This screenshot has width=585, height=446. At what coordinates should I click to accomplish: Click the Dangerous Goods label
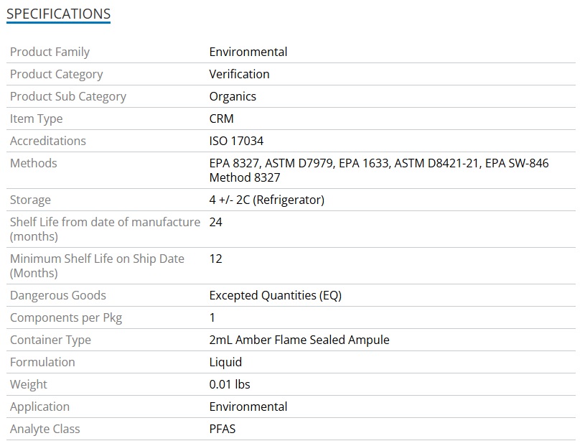click(57, 295)
